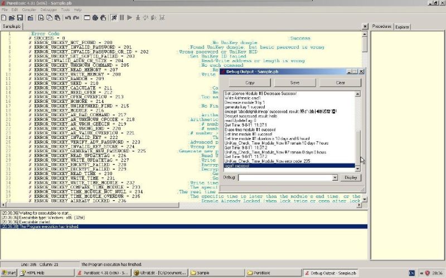
Task: Expand the Debug expression combo dropdown arrow
Action: [335, 177]
